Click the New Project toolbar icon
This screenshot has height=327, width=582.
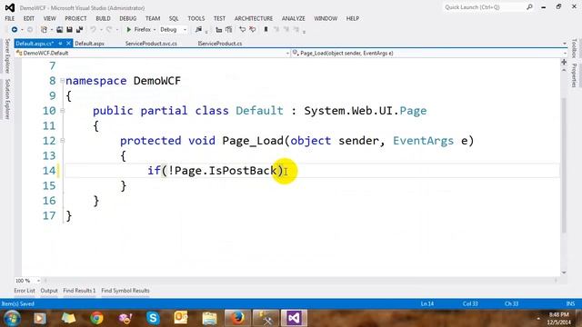(44, 29)
